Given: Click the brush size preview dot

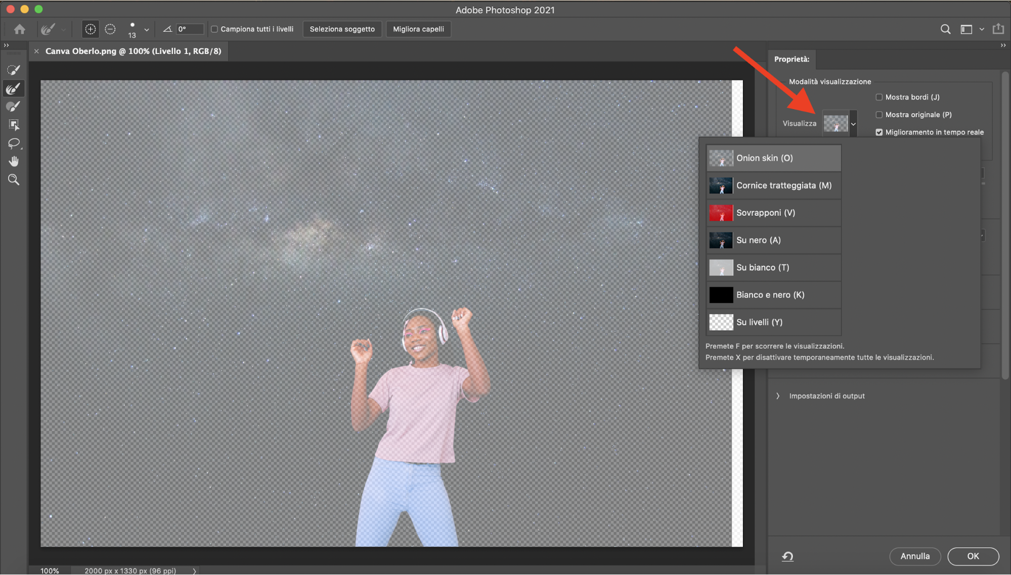Looking at the screenshot, I should tap(132, 25).
